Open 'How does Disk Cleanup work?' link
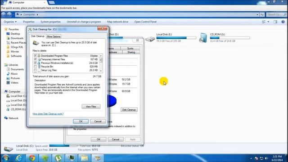This screenshot has width=288, height=162. [x=48, y=114]
